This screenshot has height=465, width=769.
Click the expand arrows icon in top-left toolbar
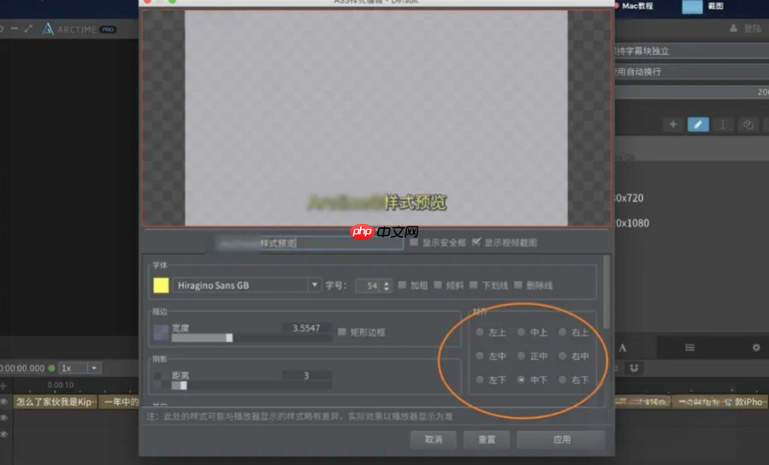coord(28,29)
